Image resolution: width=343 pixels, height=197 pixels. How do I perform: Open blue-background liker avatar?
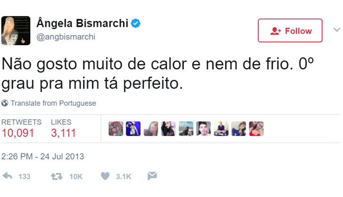[133, 129]
